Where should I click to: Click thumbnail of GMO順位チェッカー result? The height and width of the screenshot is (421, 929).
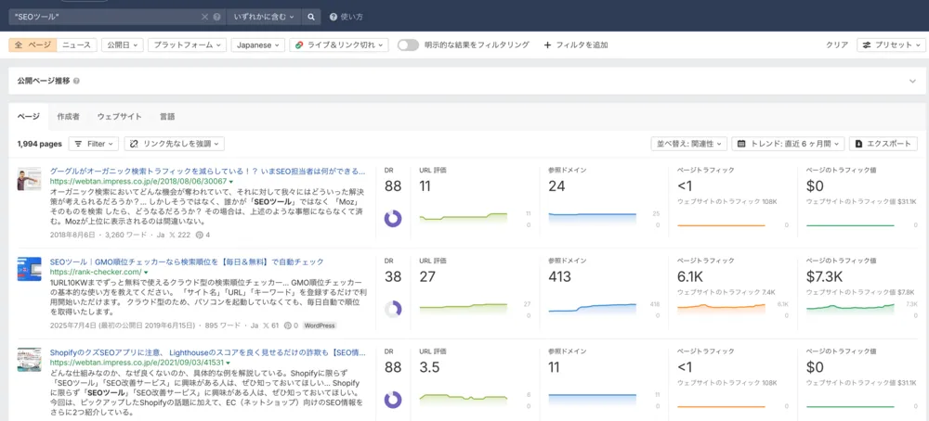click(29, 269)
